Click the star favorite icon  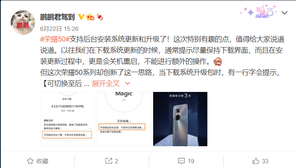pos(30,161)
